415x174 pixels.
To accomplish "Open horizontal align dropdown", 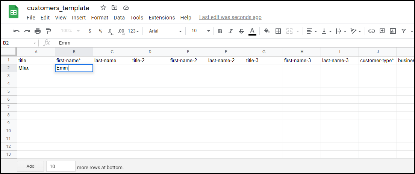I will click(312, 31).
